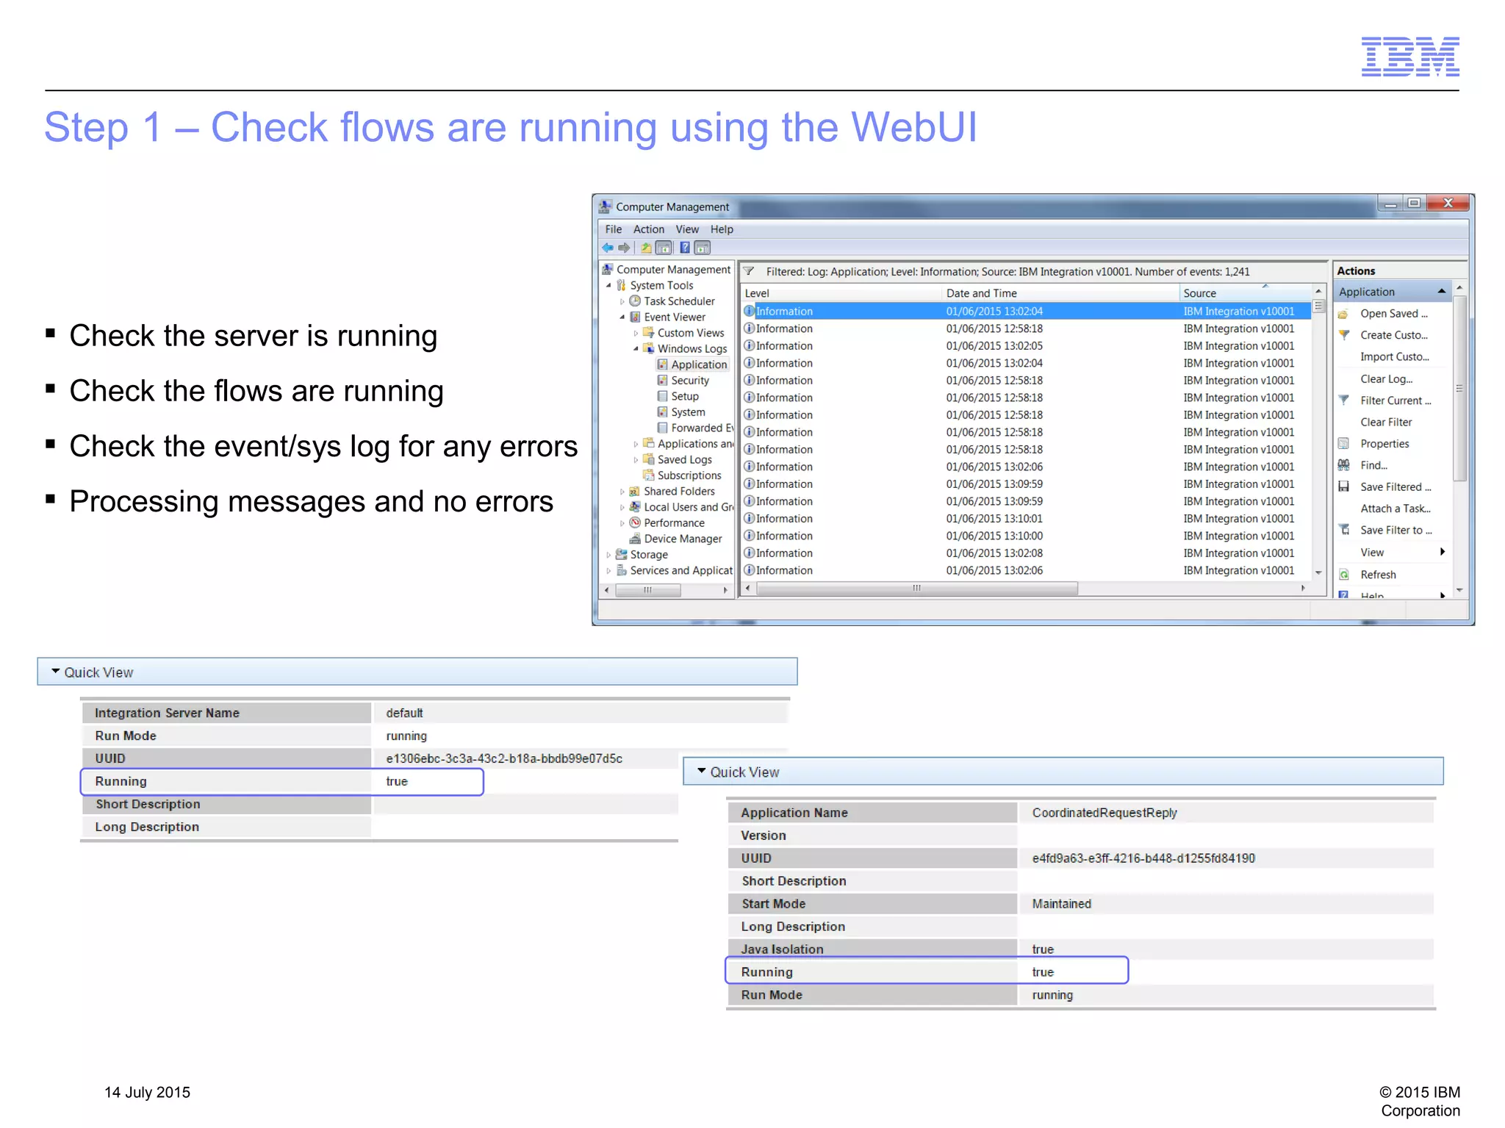Click the Event Viewer icon in tree
Image resolution: width=1505 pixels, height=1128 pixels.
pos(636,317)
